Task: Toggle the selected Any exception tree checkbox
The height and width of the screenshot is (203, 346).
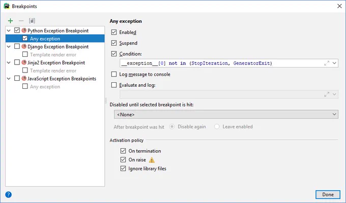Action: 25,38
